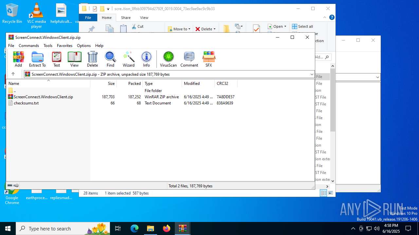Sort by Type column header
The width and height of the screenshot is (419, 235).
click(x=162, y=84)
